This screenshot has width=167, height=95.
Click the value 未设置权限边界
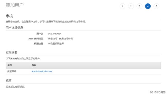tap(56, 44)
